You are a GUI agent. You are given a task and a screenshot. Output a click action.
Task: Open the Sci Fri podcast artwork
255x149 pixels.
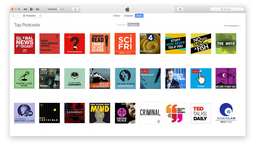(125, 44)
